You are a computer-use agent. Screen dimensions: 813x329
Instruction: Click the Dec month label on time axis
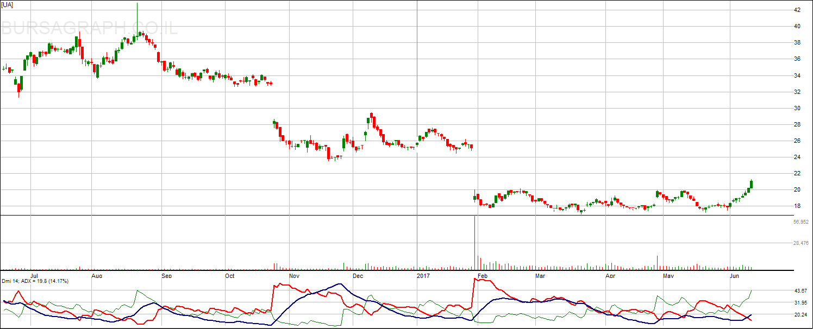tap(358, 276)
